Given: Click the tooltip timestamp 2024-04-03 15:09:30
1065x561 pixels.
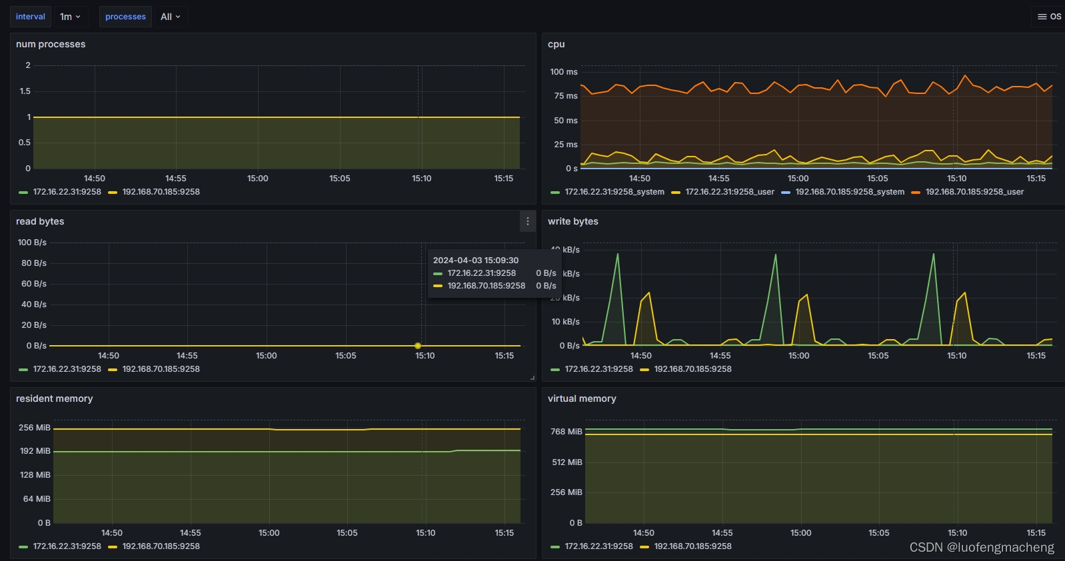Looking at the screenshot, I should tap(476, 261).
